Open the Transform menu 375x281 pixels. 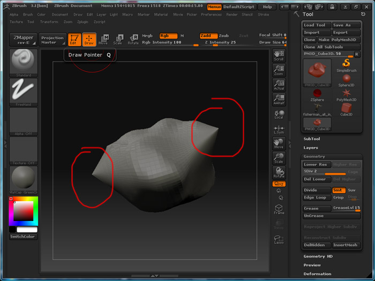49,22
